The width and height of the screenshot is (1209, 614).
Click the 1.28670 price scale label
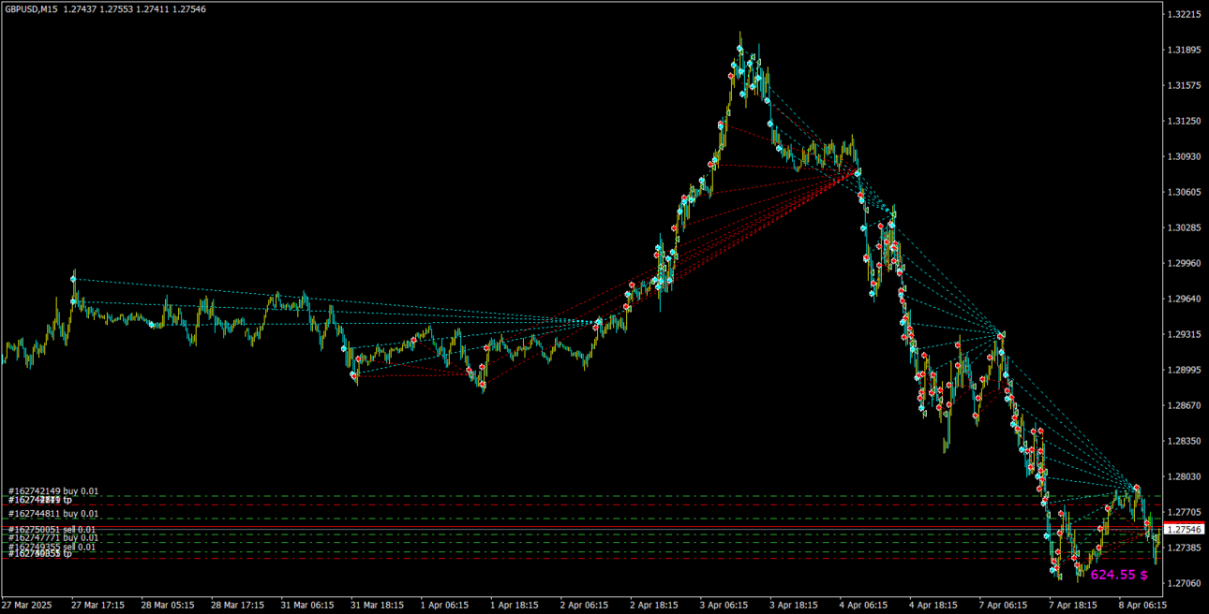click(1185, 406)
